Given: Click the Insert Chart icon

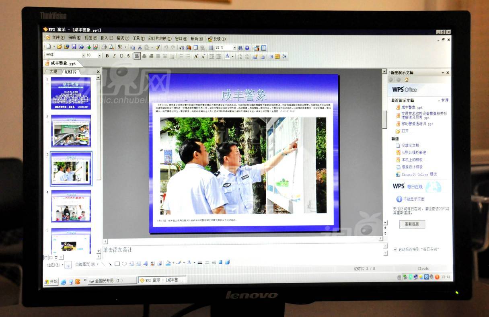Looking at the screenshot, I should coord(189,47).
